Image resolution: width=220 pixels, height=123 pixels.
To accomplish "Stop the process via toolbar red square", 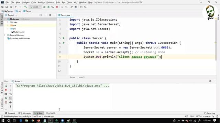I will (57, 7).
